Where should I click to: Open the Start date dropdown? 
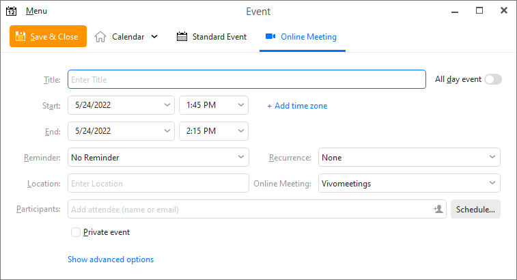click(121, 105)
